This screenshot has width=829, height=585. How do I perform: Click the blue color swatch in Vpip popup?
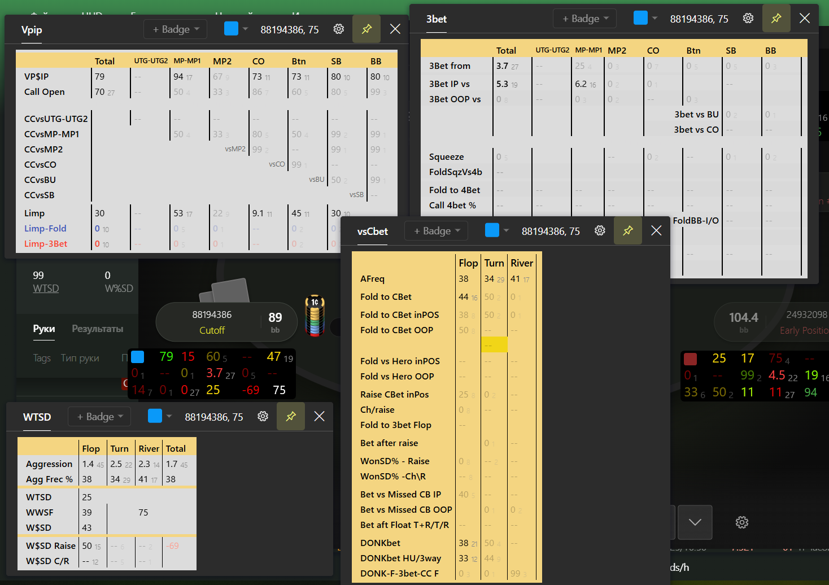pyautogui.click(x=231, y=28)
